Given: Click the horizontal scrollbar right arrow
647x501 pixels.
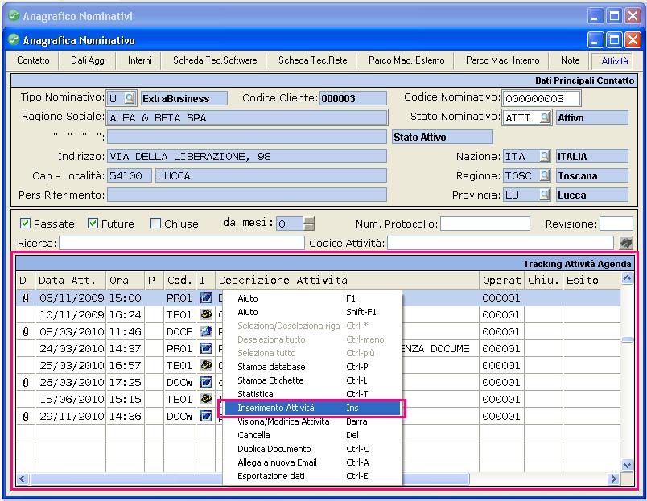Looking at the screenshot, I should (613, 478).
